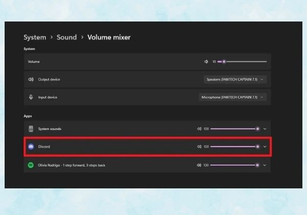Open the Microphone input device dropdown
The width and height of the screenshot is (307, 215).
coord(233,97)
